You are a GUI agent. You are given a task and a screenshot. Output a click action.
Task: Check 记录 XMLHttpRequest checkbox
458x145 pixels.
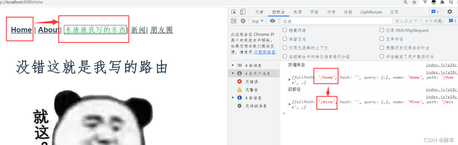[x=382, y=30]
